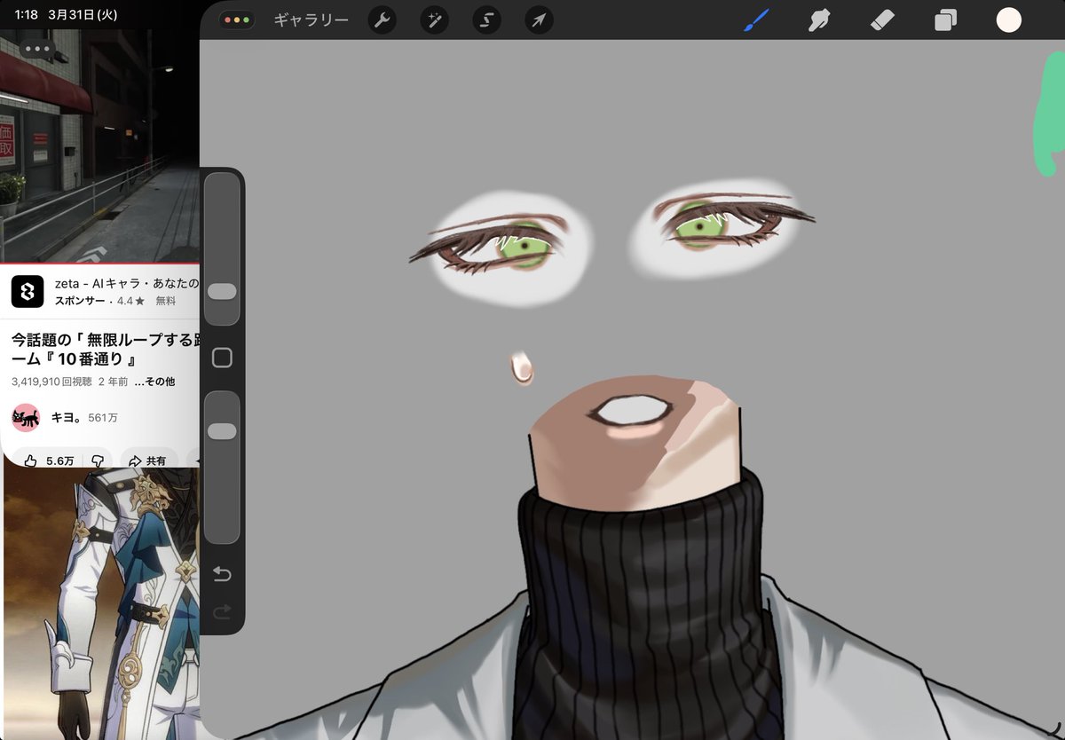Tap the redo arrow on sidebar
Viewport: 1065px width, 740px height.
(222, 611)
